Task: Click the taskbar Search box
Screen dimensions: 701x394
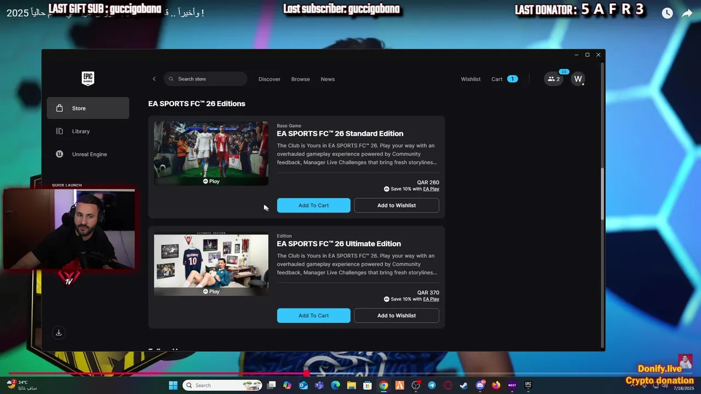Action: (x=222, y=385)
